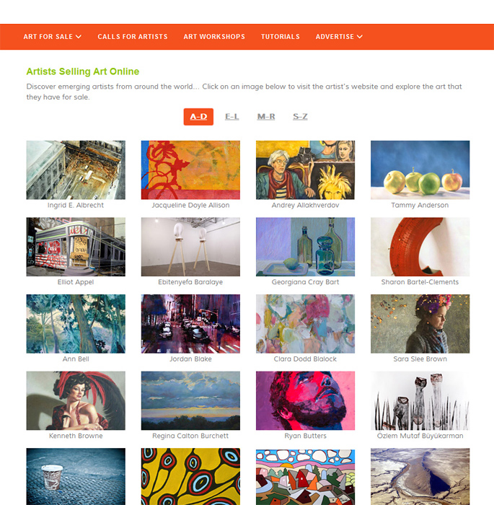Screen dimensions: 494x505
Task: Open the Sara Slee Brown name link
Action: pos(420,359)
